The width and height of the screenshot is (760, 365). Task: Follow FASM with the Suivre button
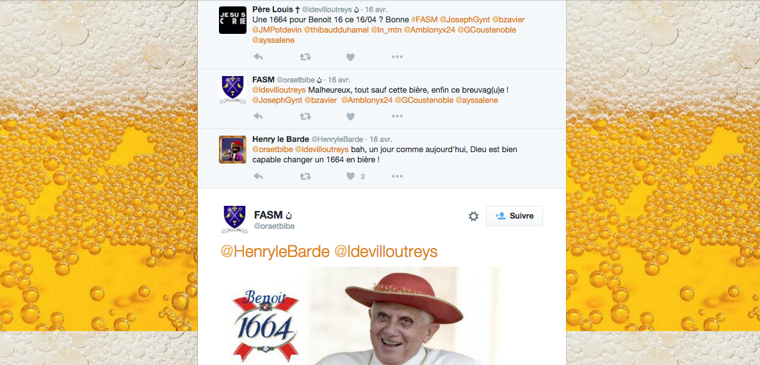click(514, 216)
